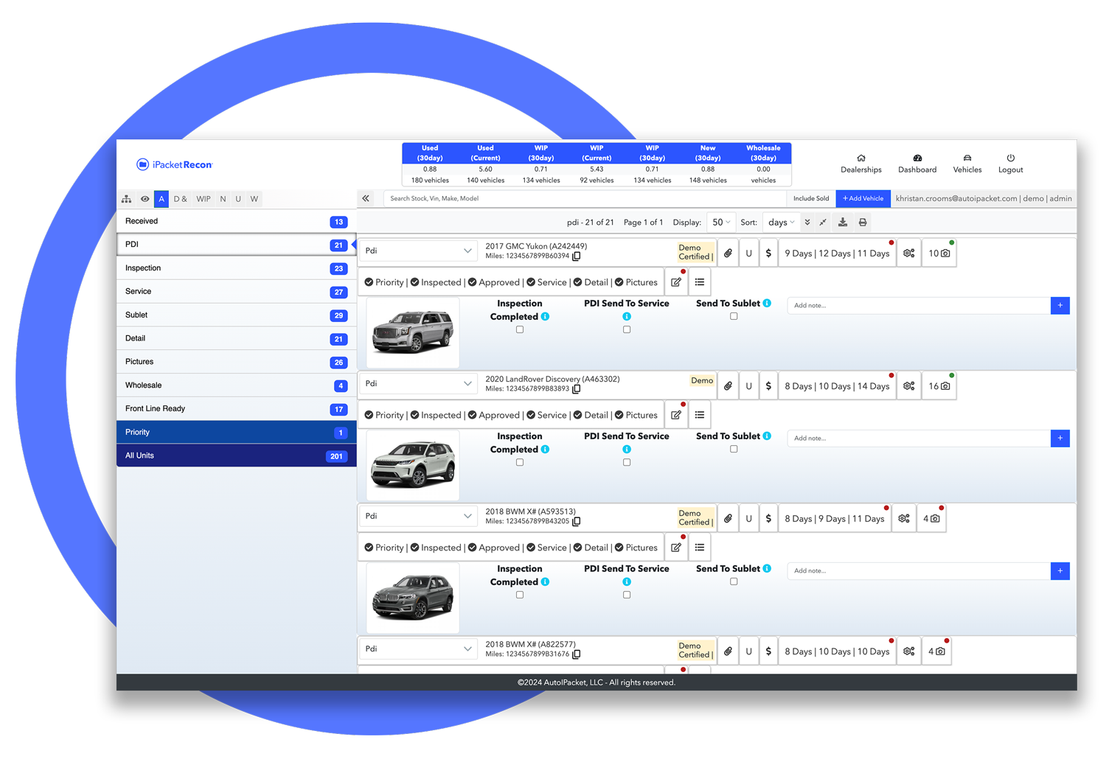
Task: Check PDI Send To Service for 2018 BMW A593513
Action: pos(627,595)
